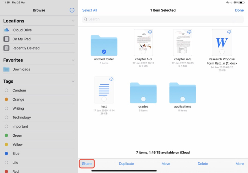Viewport: 248px width, 173px height.
Task: Open the chapter 4-5 document thumbnail
Action: coord(182,42)
